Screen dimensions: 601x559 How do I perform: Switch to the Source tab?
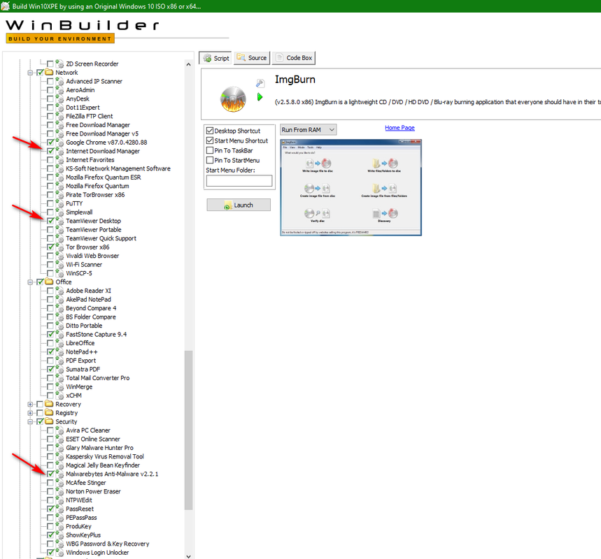252,58
